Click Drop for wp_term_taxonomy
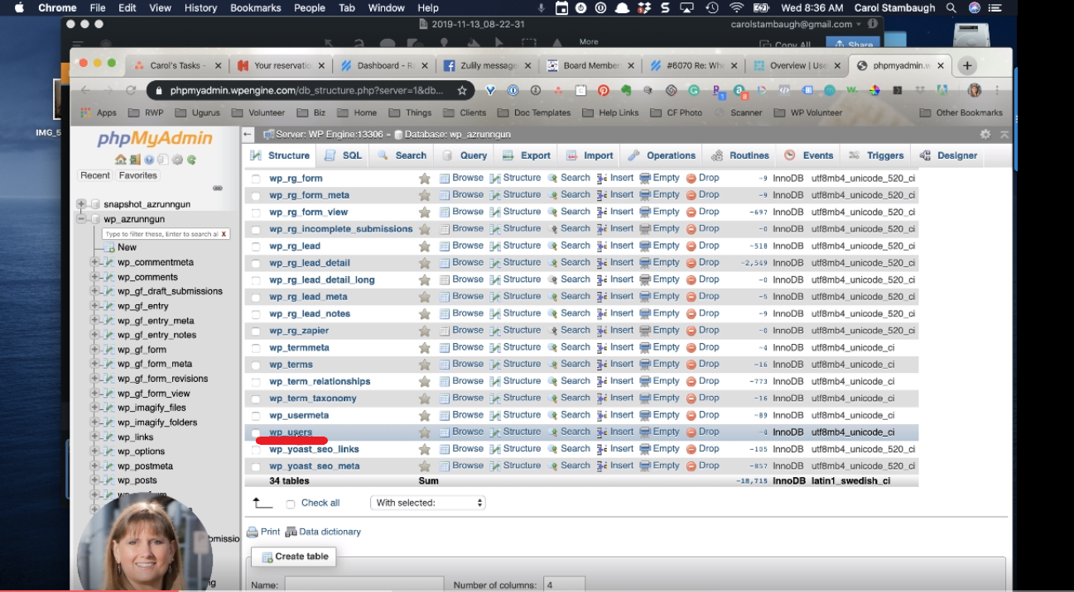This screenshot has width=1074, height=592. point(702,398)
